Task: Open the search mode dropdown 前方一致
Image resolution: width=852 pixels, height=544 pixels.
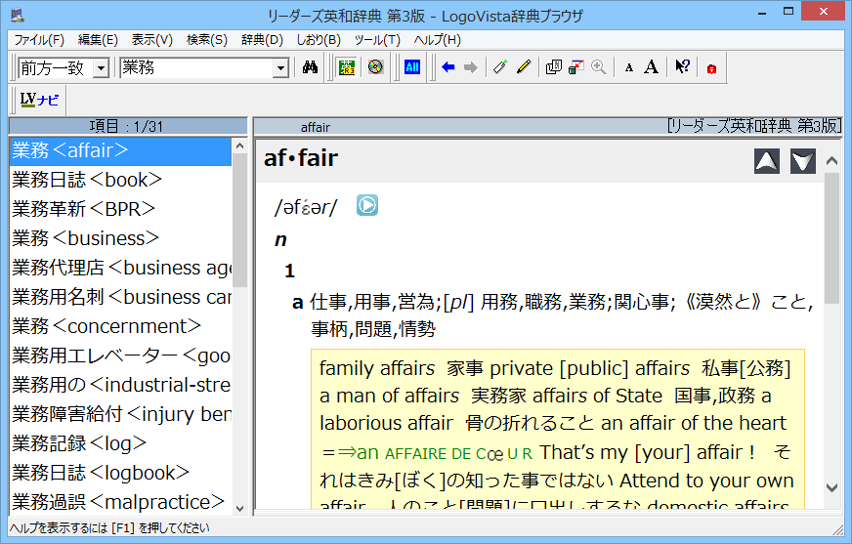Action: [x=101, y=68]
